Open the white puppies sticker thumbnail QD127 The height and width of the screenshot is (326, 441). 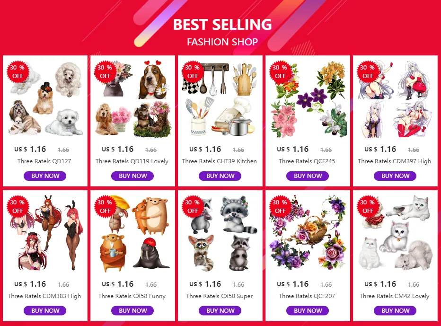click(x=45, y=99)
